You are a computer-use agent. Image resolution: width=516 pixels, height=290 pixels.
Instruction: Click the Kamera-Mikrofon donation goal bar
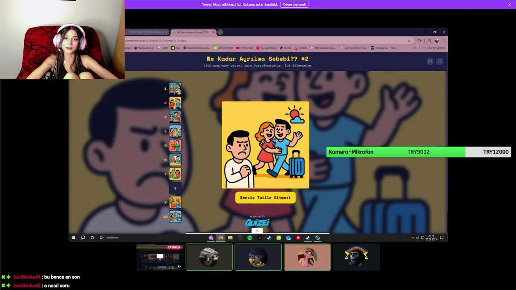(x=418, y=152)
